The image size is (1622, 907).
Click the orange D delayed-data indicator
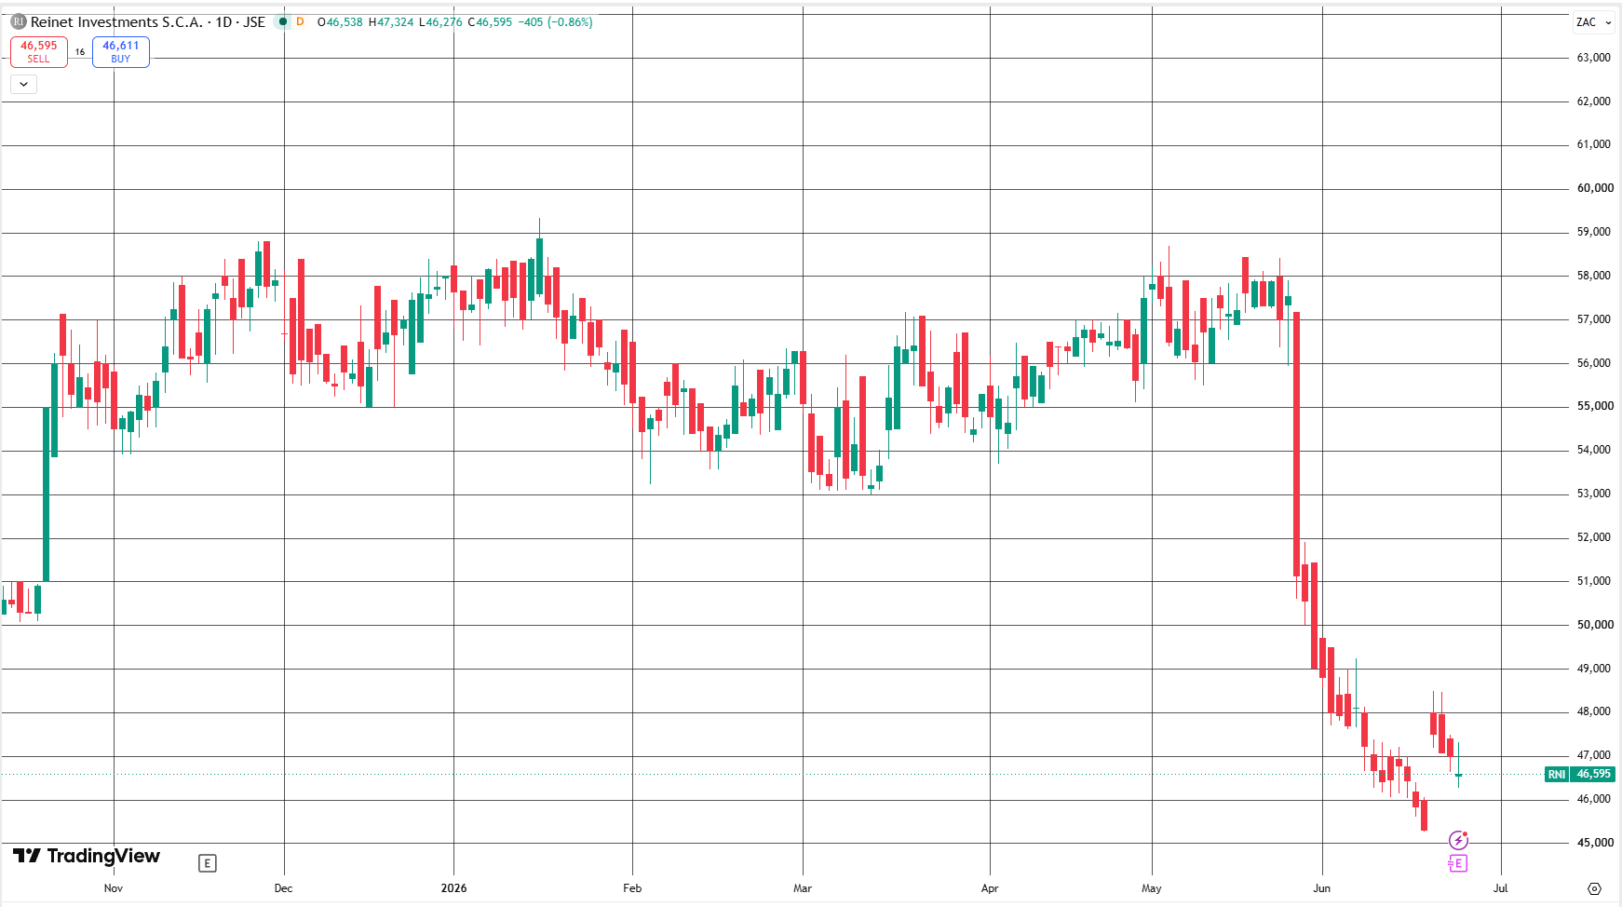[x=300, y=21]
